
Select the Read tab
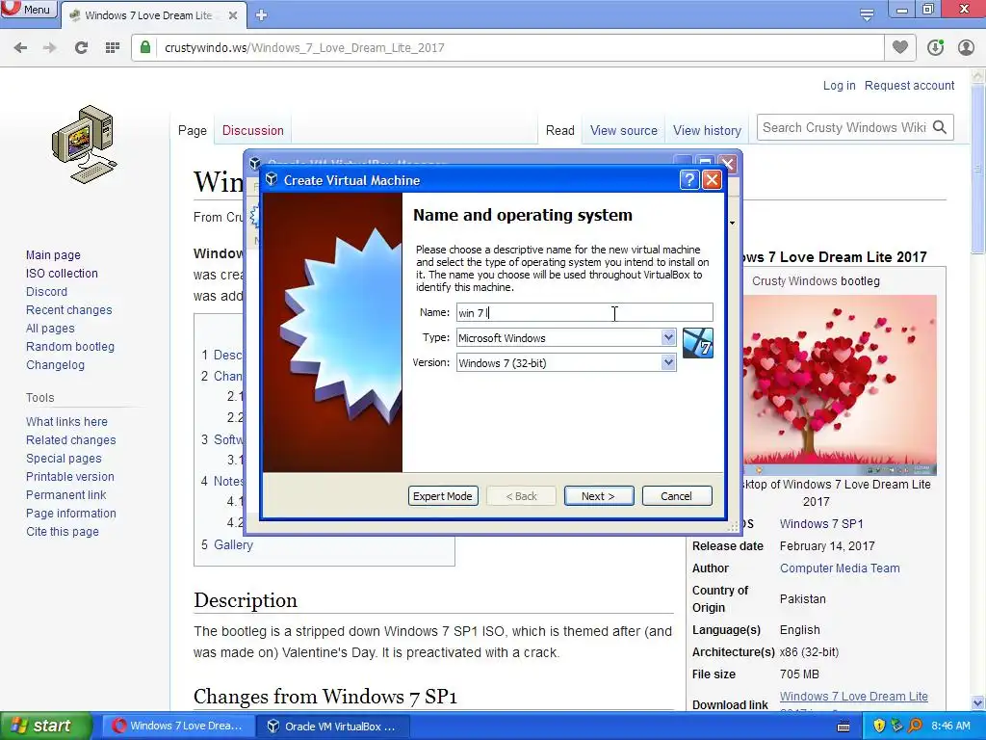pos(559,130)
